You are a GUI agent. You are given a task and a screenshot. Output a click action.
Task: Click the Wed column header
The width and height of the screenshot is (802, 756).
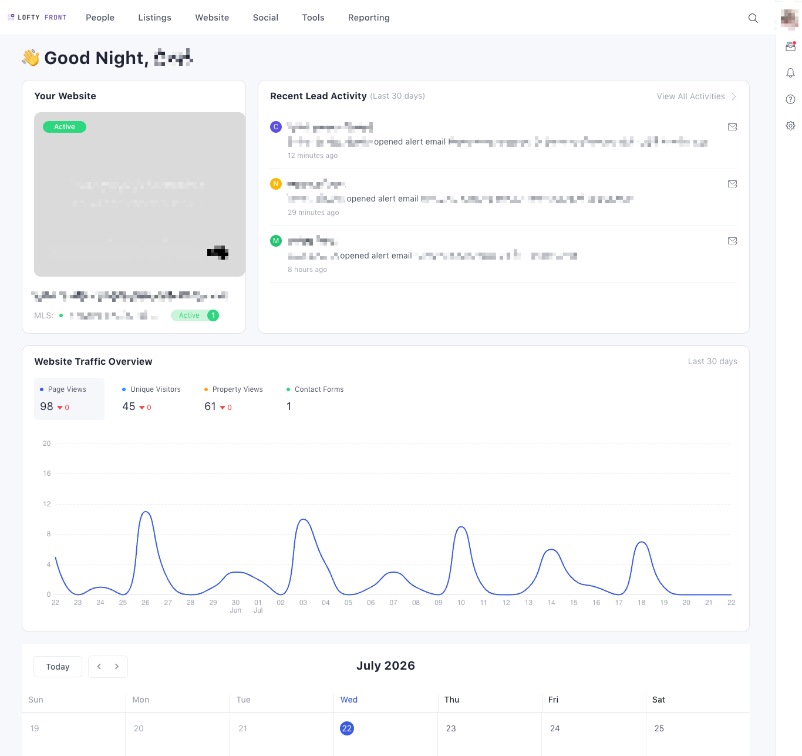349,700
